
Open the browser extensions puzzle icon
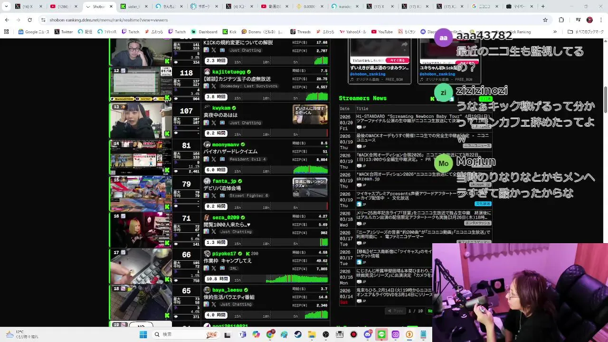[x=561, y=20]
